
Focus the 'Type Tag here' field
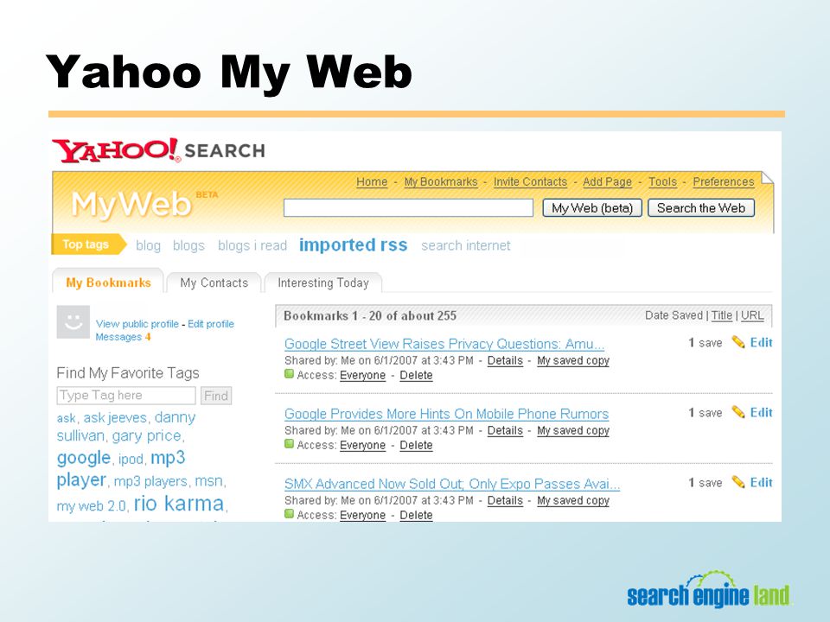click(x=126, y=395)
